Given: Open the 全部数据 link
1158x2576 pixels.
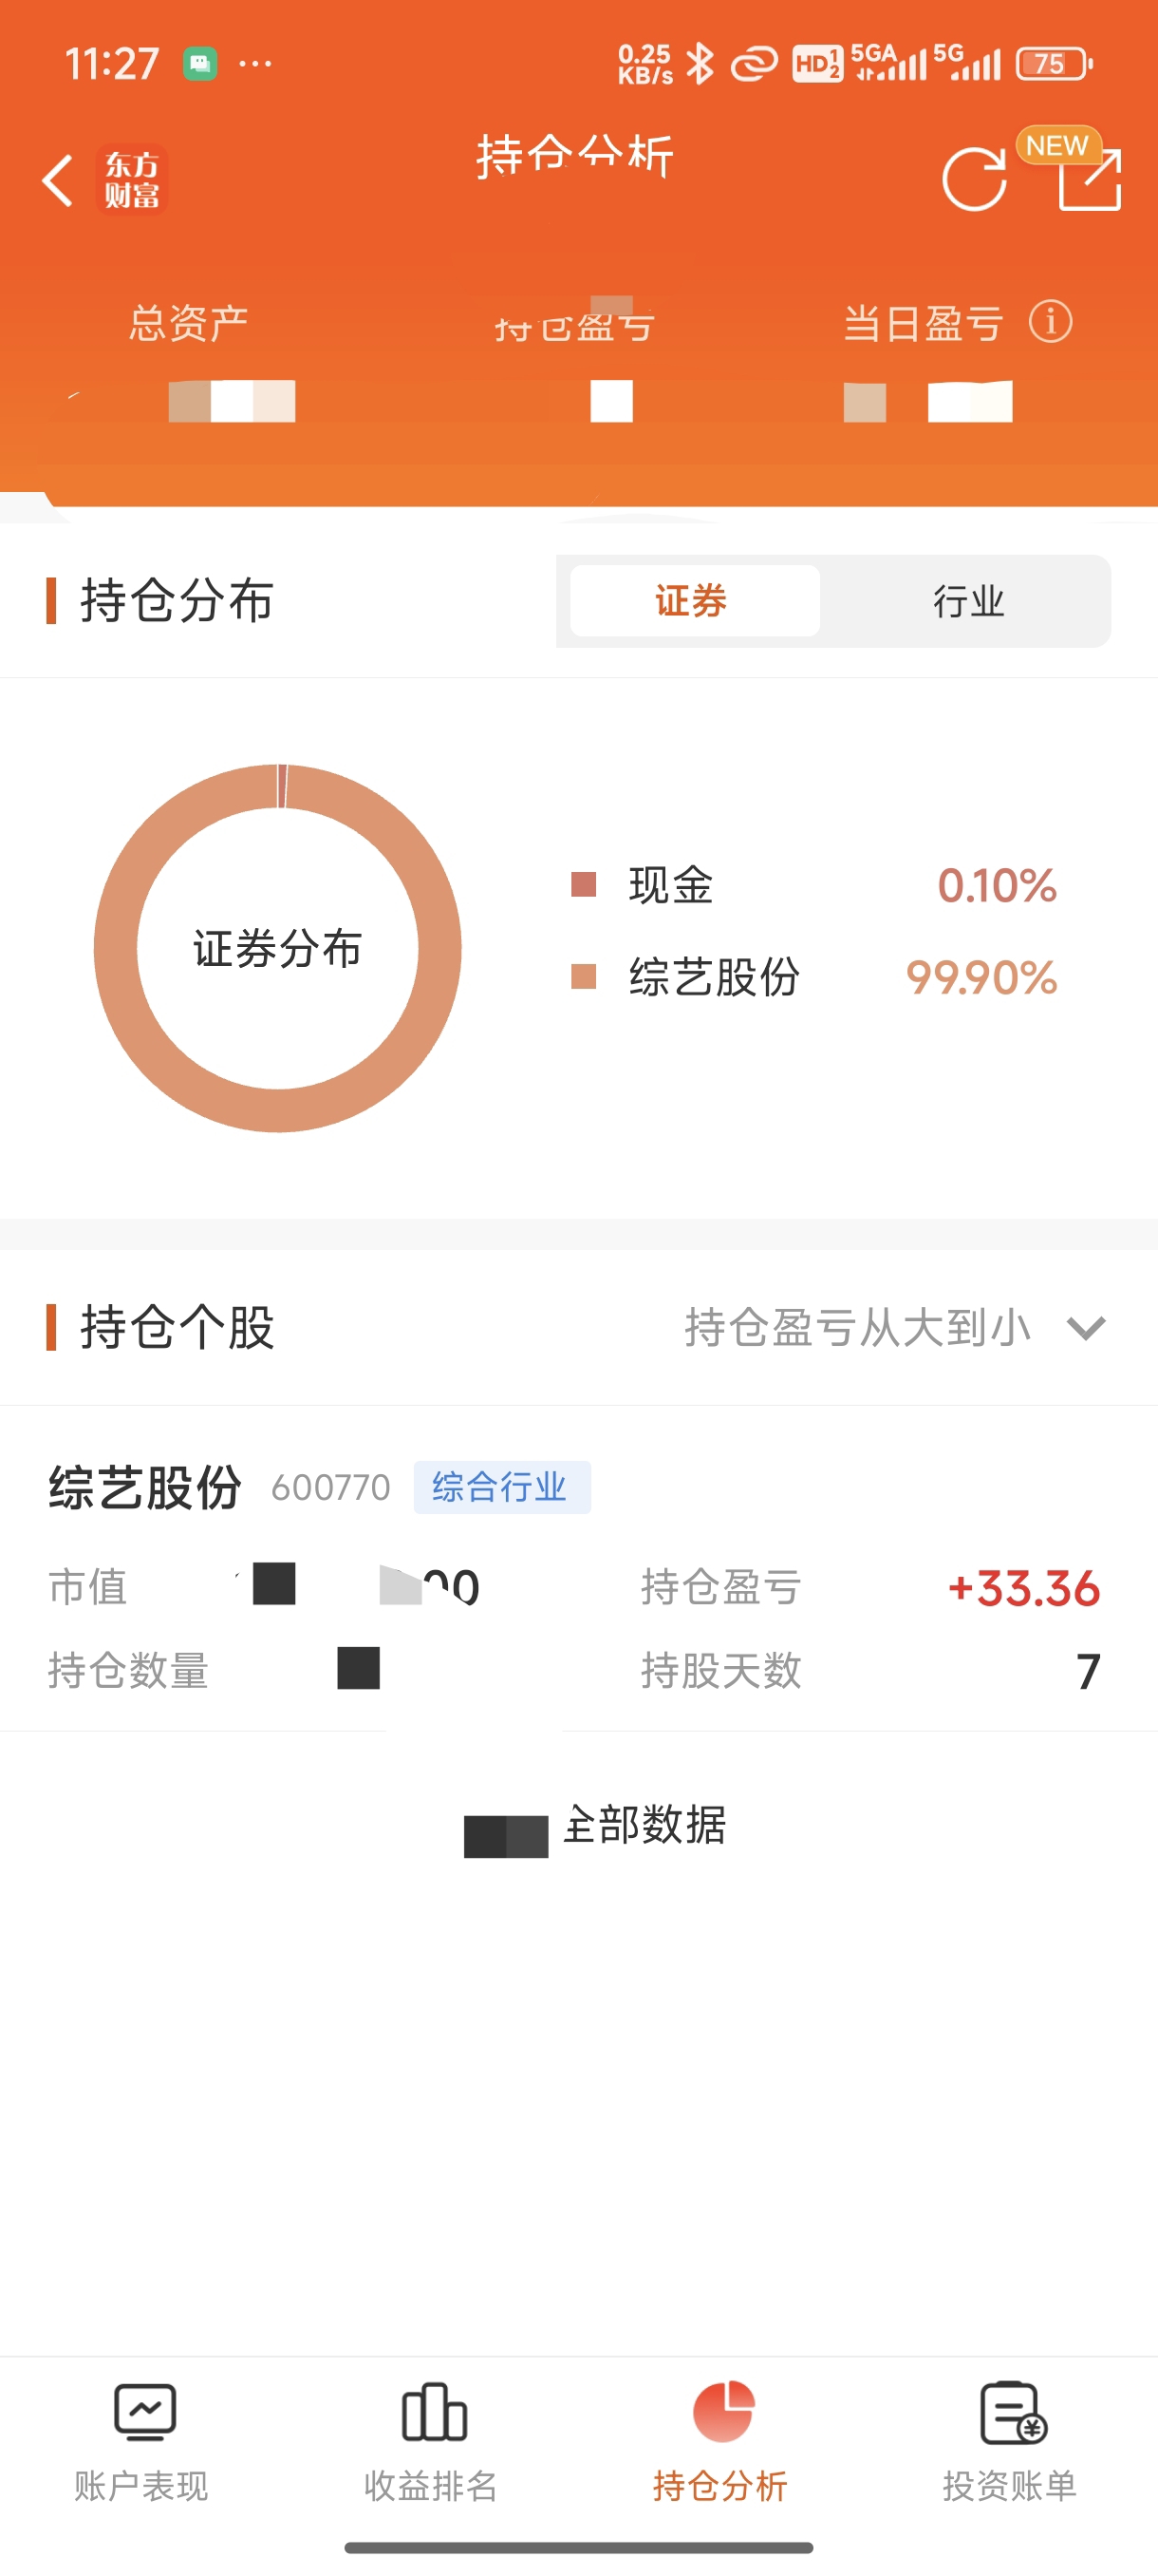Looking at the screenshot, I should (x=644, y=1824).
